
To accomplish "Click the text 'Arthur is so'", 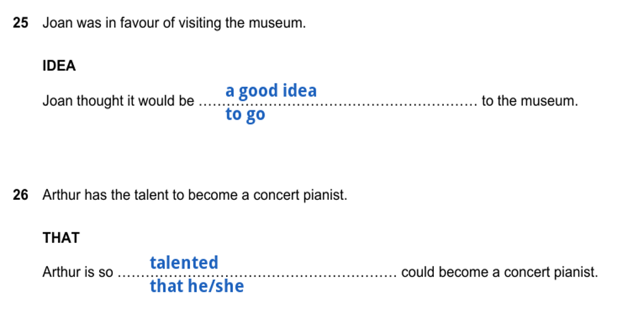I will point(78,272).
